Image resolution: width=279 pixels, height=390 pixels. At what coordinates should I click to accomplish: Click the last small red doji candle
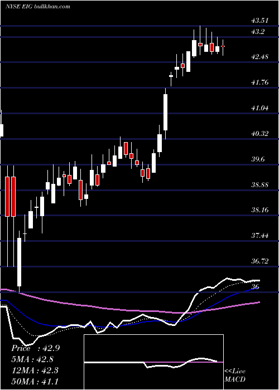tap(223, 46)
